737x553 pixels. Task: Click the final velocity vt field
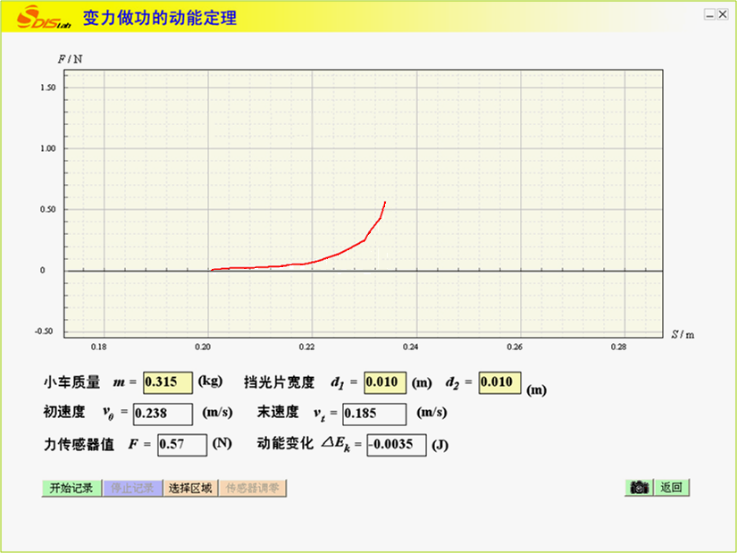click(373, 414)
